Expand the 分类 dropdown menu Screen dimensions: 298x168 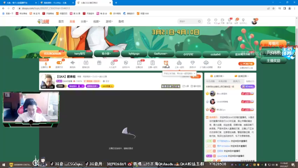84,22
